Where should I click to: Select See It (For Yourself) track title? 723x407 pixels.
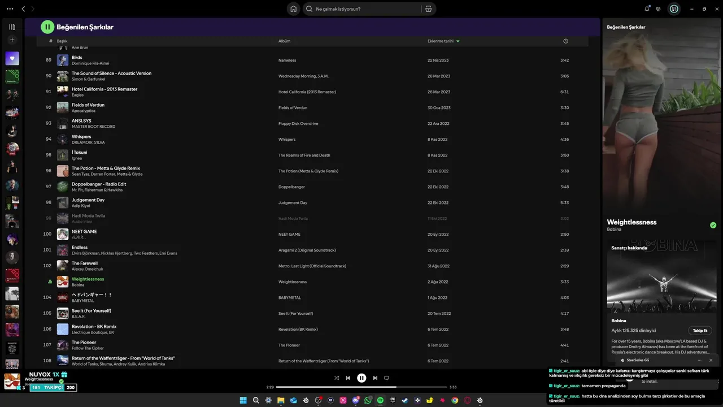click(x=92, y=311)
